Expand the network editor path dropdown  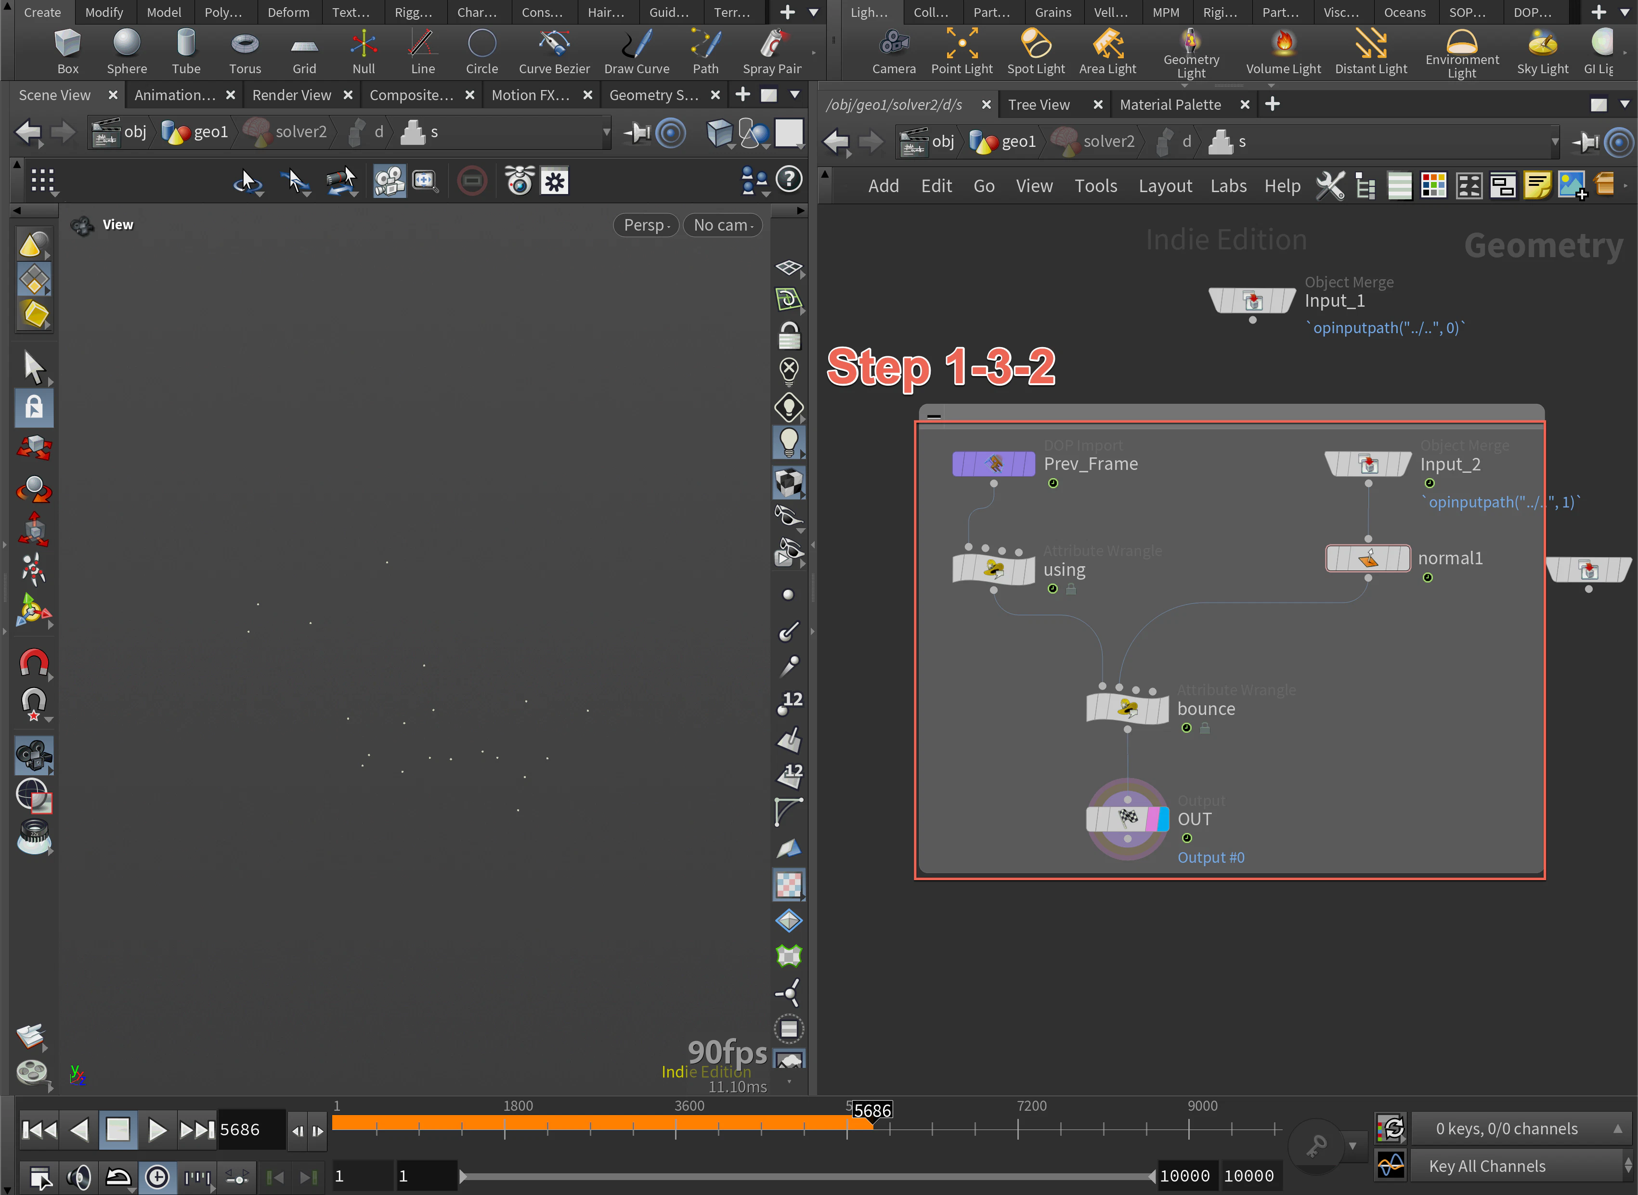pyautogui.click(x=1554, y=142)
